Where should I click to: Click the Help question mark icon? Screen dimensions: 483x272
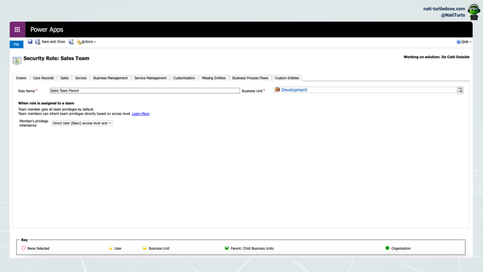click(x=458, y=42)
